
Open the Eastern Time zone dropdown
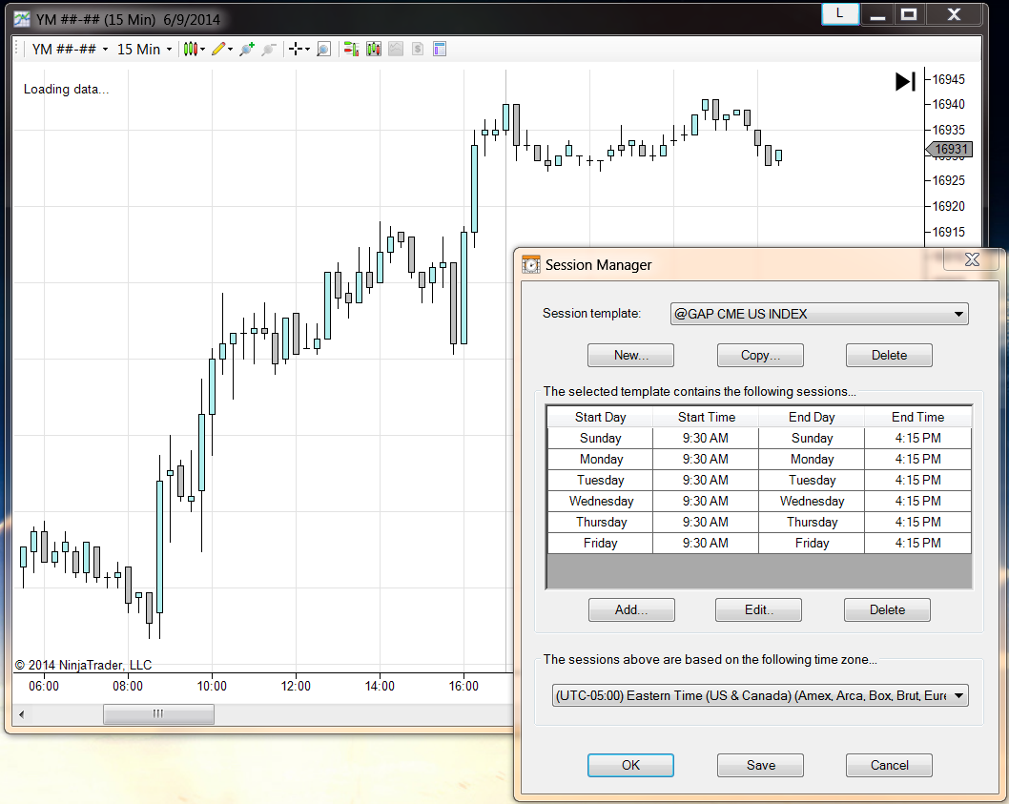pyautogui.click(x=760, y=696)
